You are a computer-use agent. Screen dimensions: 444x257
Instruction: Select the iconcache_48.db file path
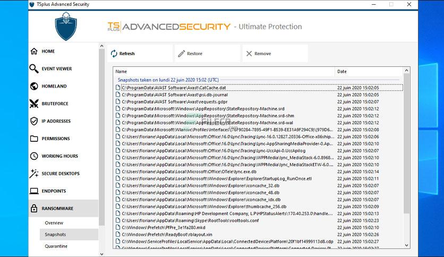(201, 193)
